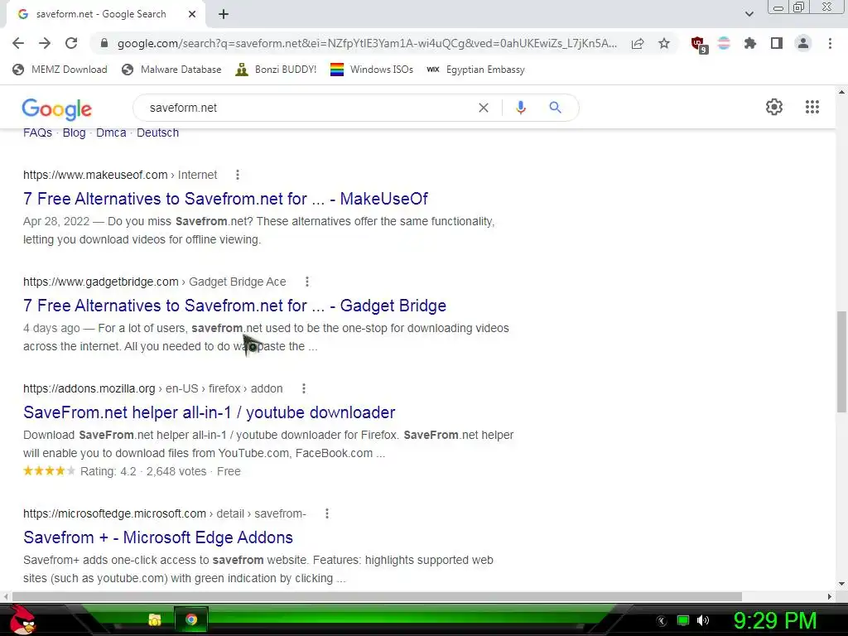Viewport: 848px width, 636px height.
Task: Open the striped flag extension icon
Action: 724,43
